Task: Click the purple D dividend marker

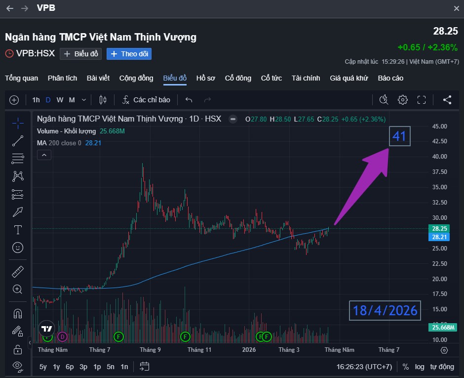Action: click(x=62, y=337)
